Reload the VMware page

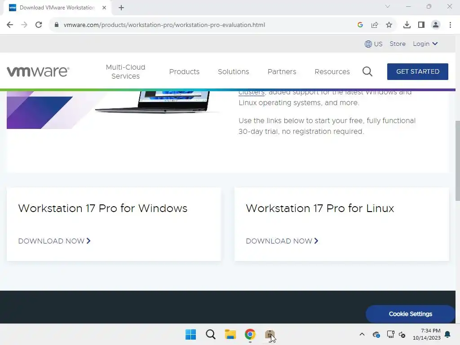39,25
